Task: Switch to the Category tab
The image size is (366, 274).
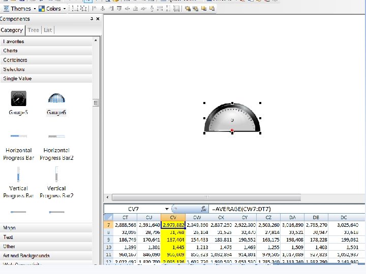Action: coord(12,30)
